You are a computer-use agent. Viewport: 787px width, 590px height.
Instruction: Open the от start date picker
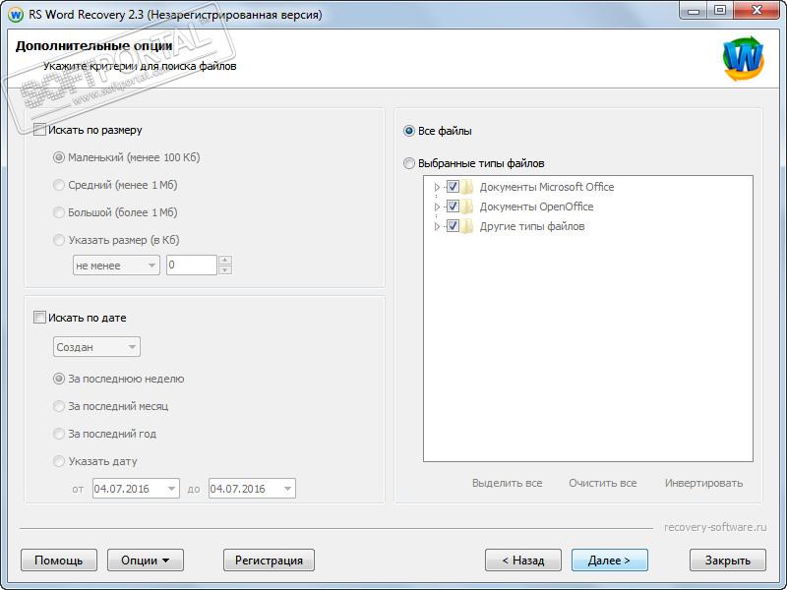(136, 489)
